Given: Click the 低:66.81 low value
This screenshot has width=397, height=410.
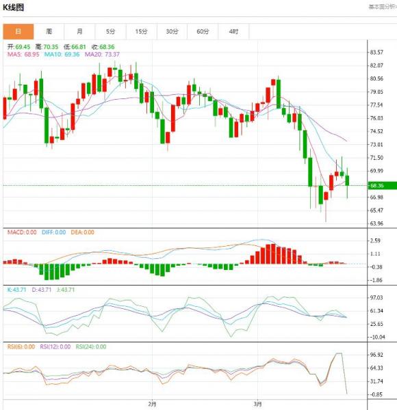Looking at the screenshot, I should coord(75,47).
